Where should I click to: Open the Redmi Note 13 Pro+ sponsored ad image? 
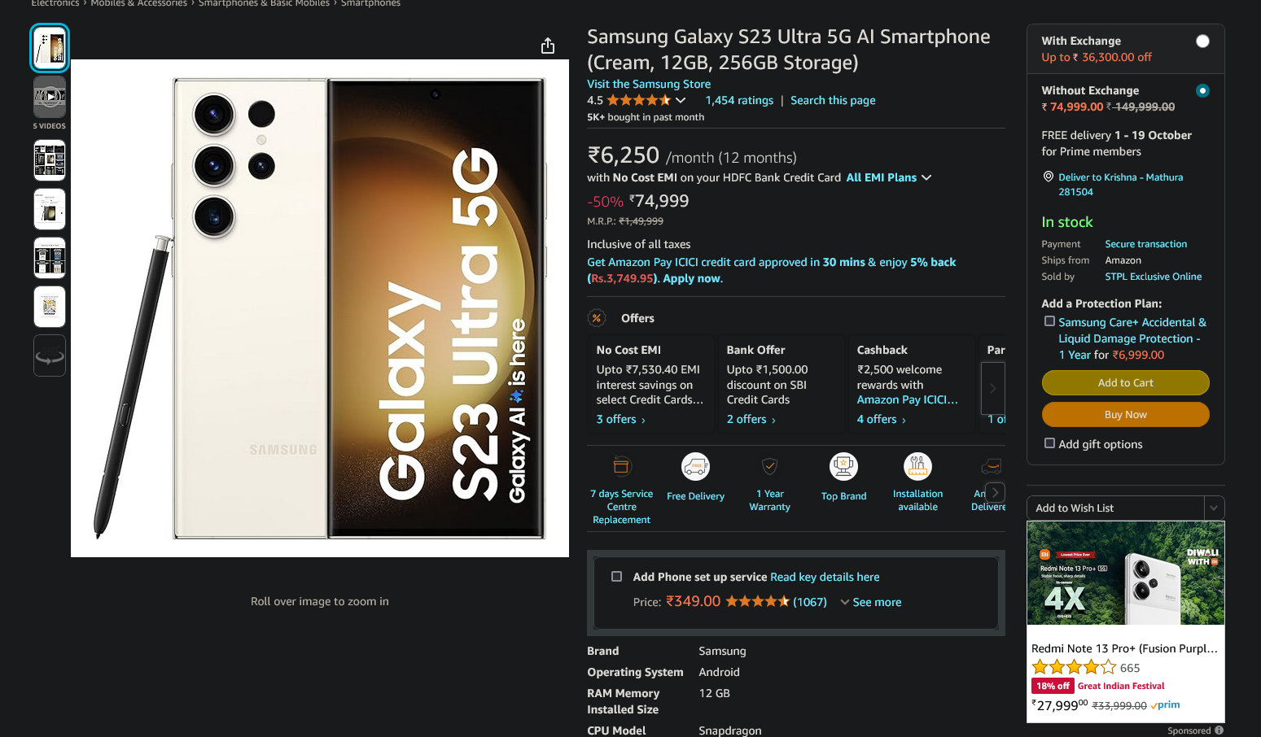pyautogui.click(x=1125, y=573)
